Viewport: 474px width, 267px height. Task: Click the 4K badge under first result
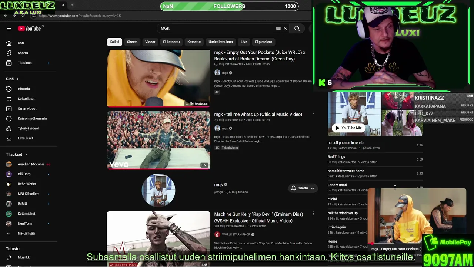click(217, 92)
